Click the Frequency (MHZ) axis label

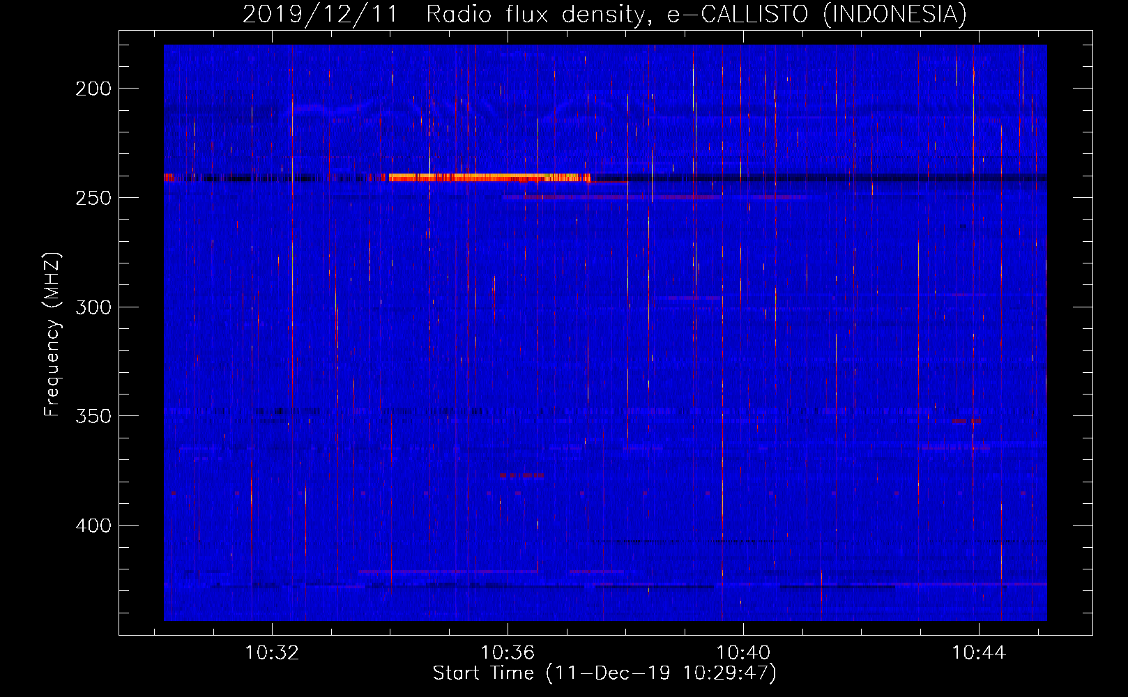(52, 334)
